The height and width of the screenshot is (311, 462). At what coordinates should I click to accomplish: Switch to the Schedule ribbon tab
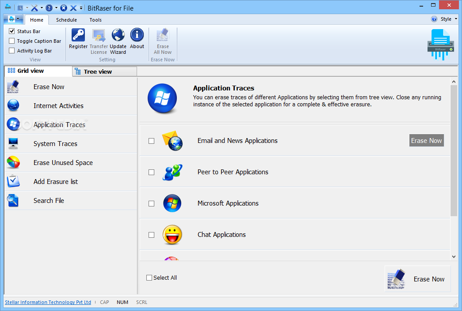66,20
